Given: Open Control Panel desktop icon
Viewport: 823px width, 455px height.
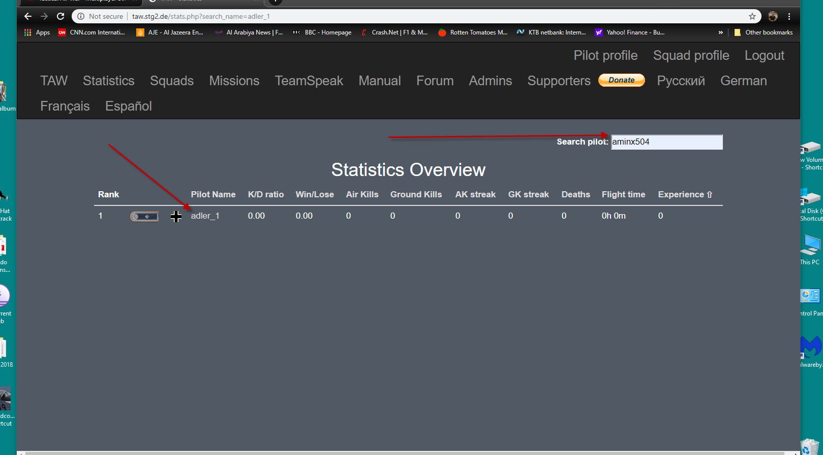Looking at the screenshot, I should pyautogui.click(x=811, y=302).
